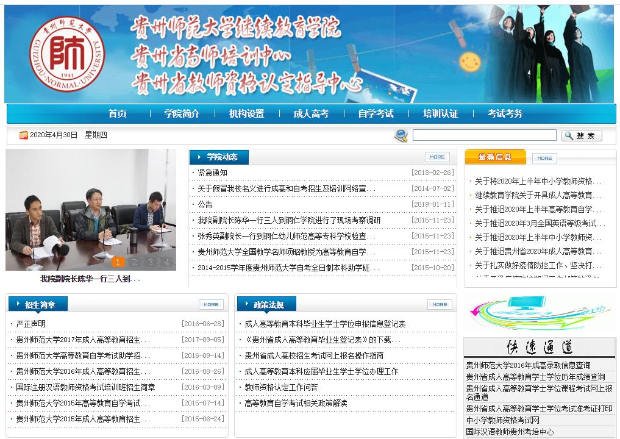Click the search text input field
The width and height of the screenshot is (620, 439).
[x=484, y=135]
